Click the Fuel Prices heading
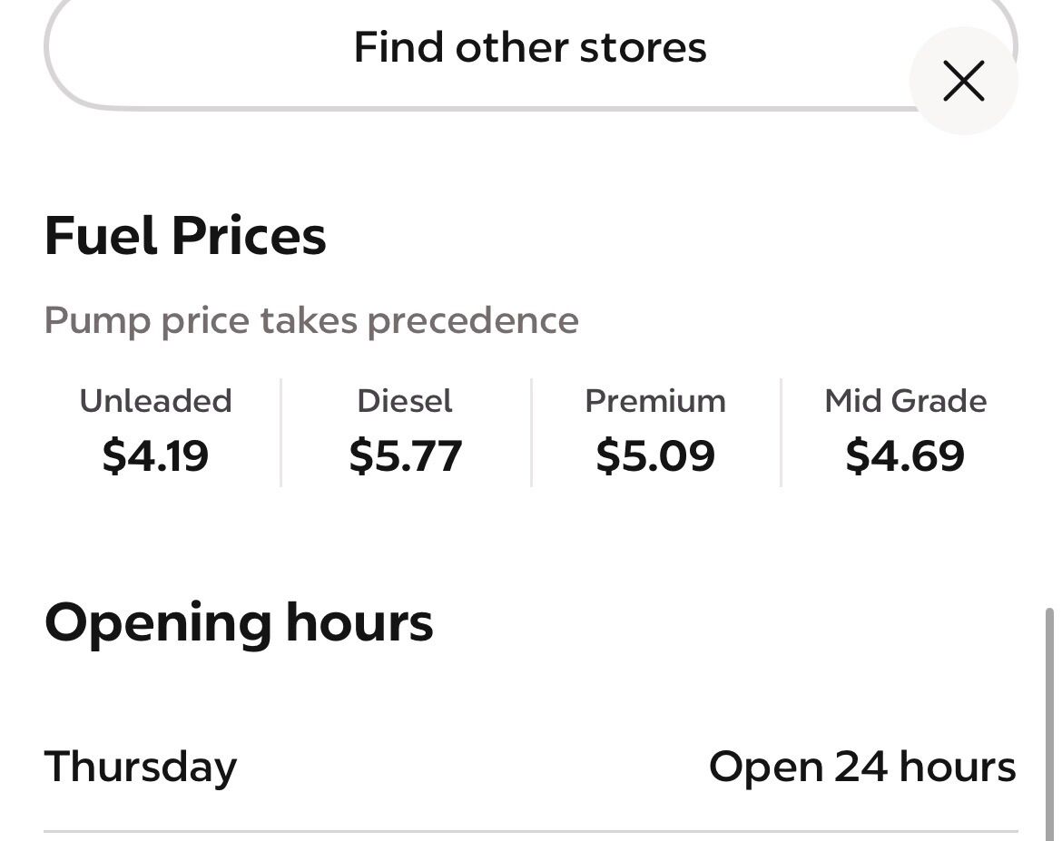Screen dimensions: 1062x841 (x=185, y=236)
